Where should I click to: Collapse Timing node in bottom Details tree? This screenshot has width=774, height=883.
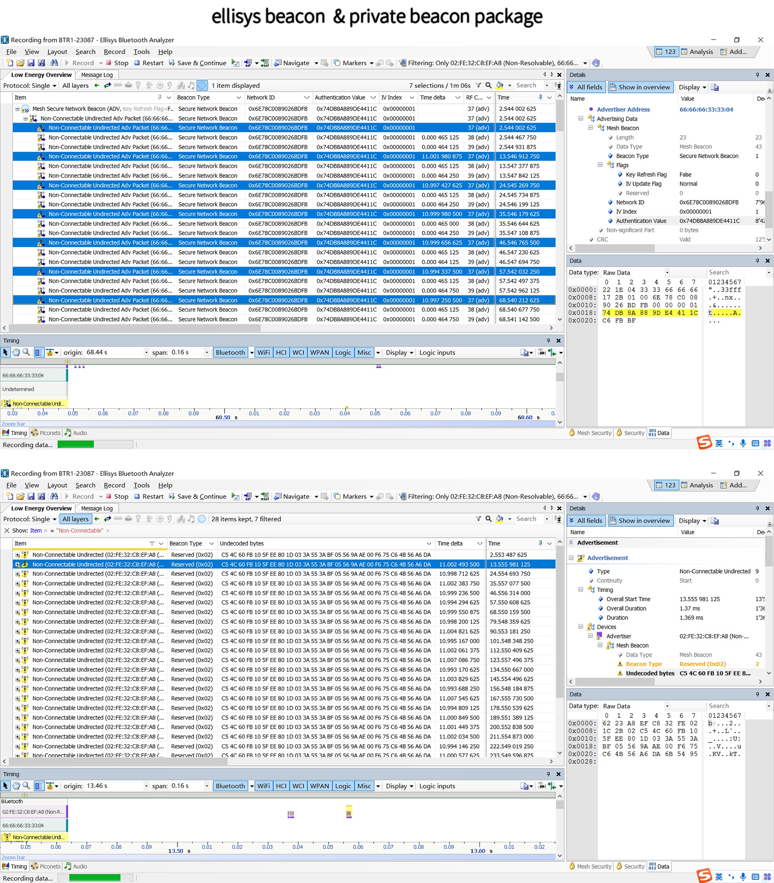click(x=581, y=590)
